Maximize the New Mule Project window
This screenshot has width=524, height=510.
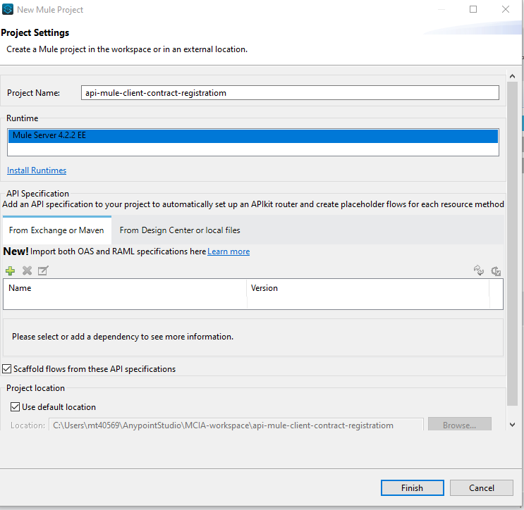tap(473, 10)
